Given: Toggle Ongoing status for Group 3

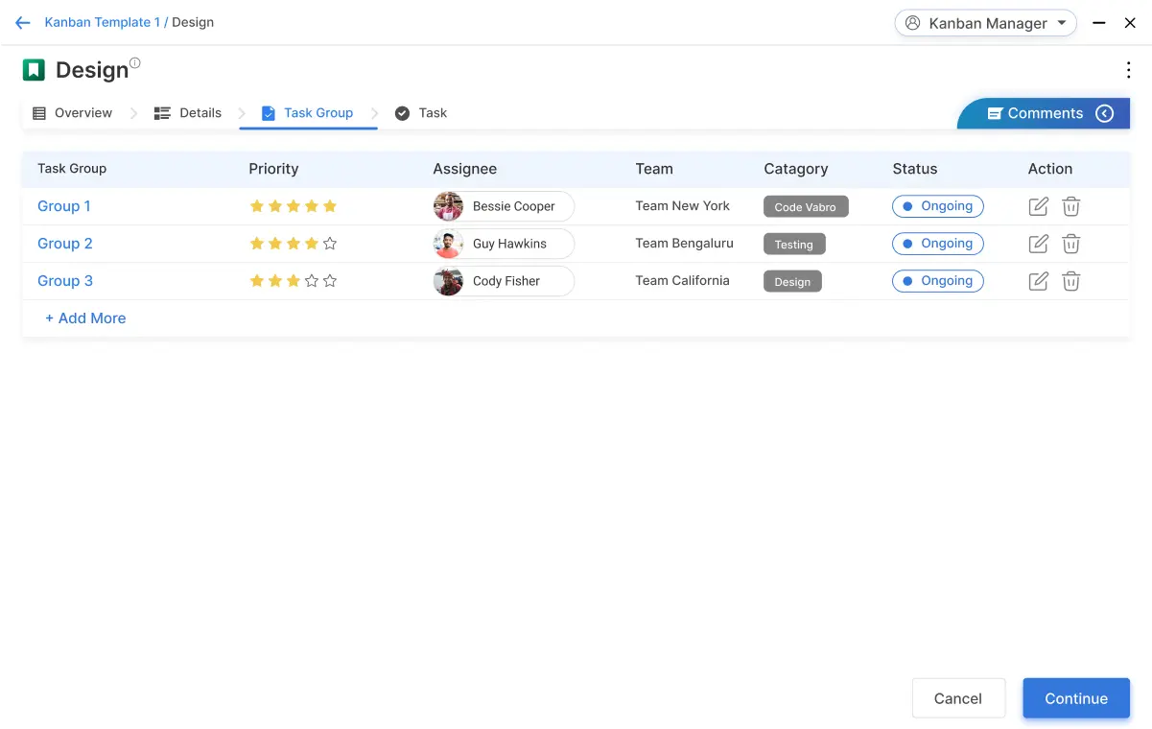Looking at the screenshot, I should 937,281.
